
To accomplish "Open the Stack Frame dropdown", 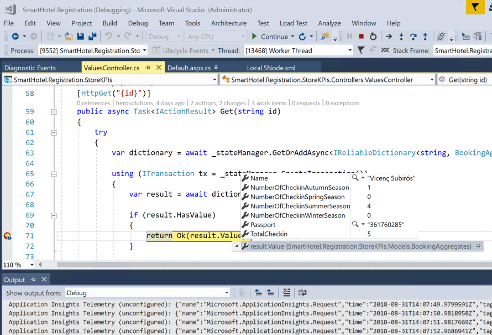I will click(463, 50).
